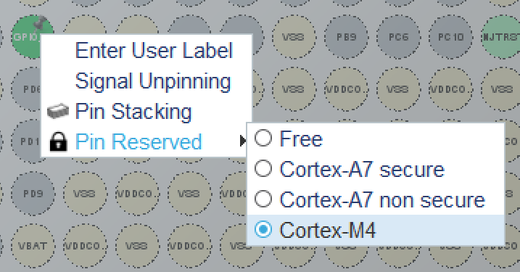Select the PD9 pin
Screen dimensions: 520x272
(33, 194)
